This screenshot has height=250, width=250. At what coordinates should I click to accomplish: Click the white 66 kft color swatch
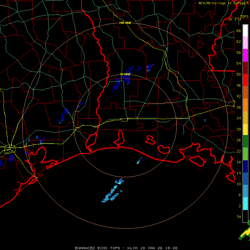pyautogui.click(x=245, y=31)
